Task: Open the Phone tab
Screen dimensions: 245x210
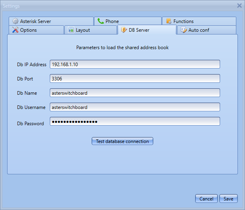Action: coord(128,21)
